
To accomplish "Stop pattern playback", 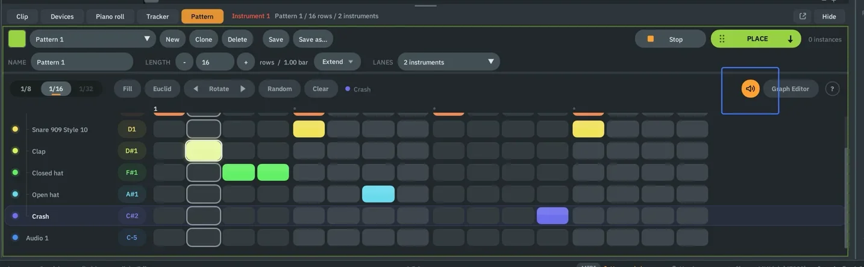I will (x=670, y=39).
